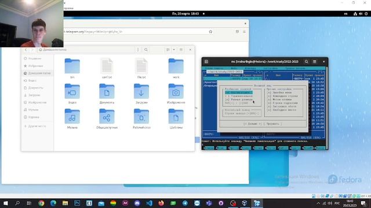Screen dimensions: 371x208
Task: Open the work folder in Files
Action: [x=176, y=66]
